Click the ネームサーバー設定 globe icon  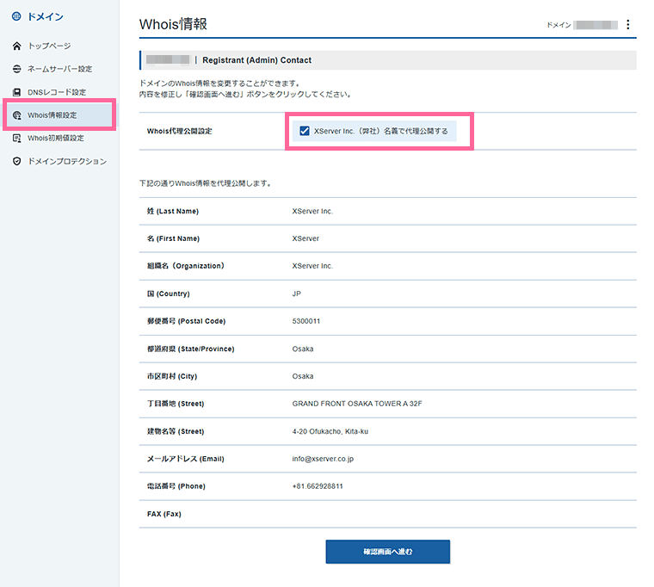pos(16,69)
